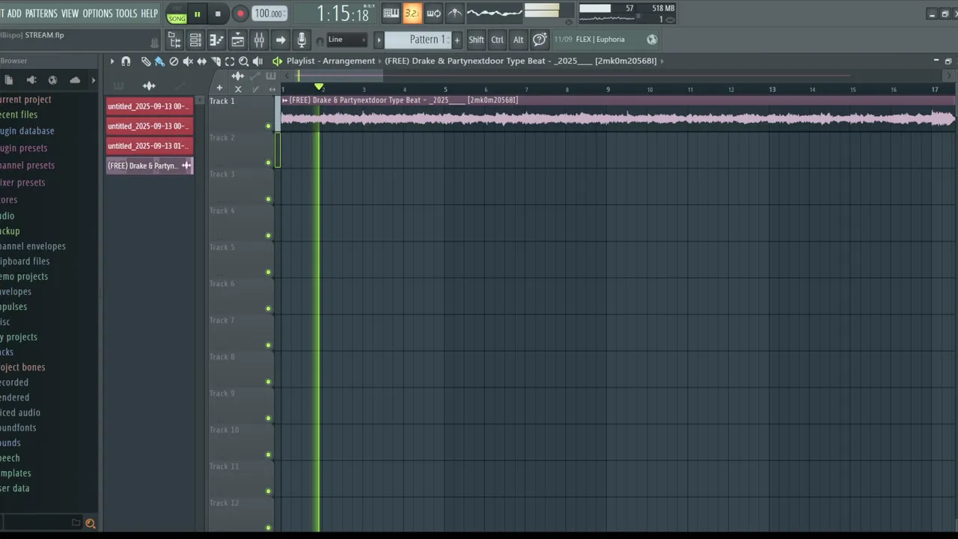Viewport: 958px width, 539px height.
Task: Click the red record button
Action: [240, 13]
